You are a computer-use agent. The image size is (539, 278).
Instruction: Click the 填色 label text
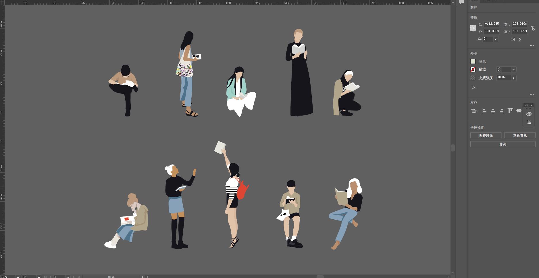pyautogui.click(x=482, y=62)
